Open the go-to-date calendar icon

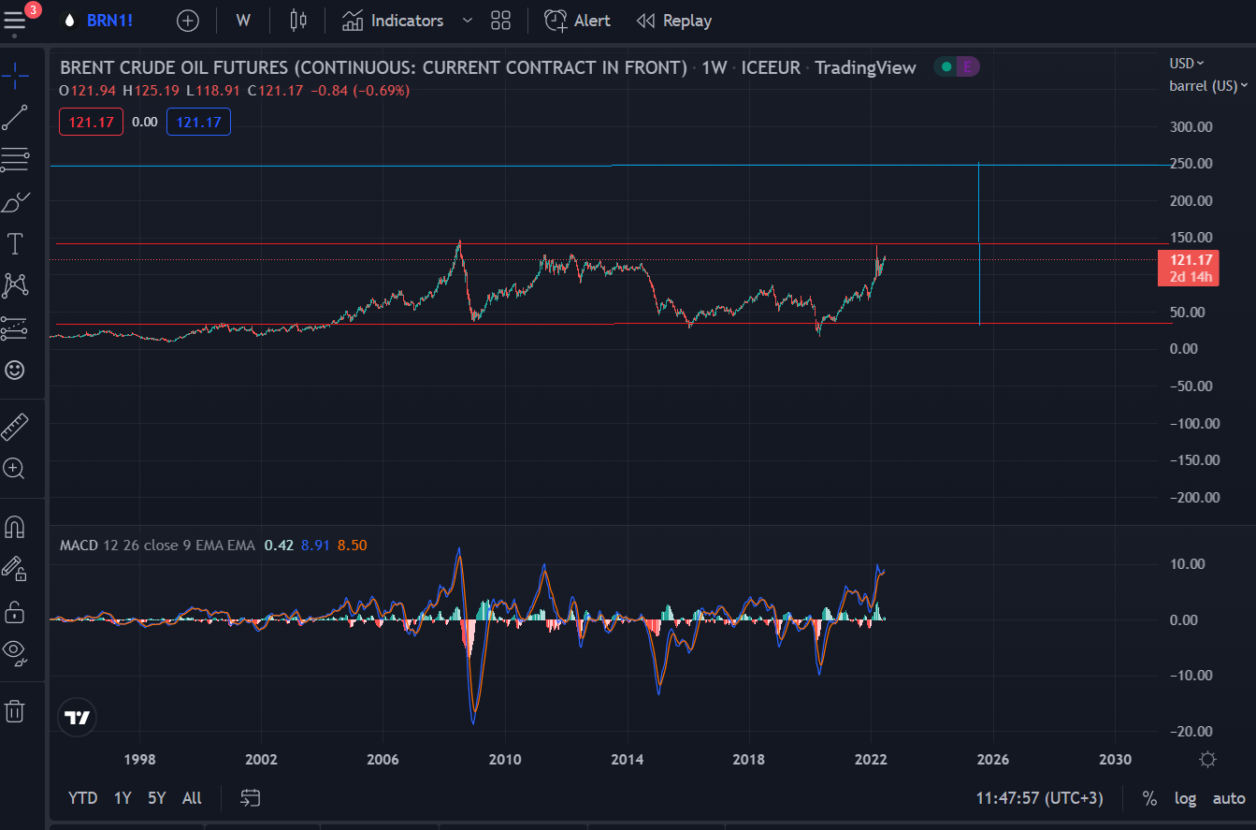[250, 798]
